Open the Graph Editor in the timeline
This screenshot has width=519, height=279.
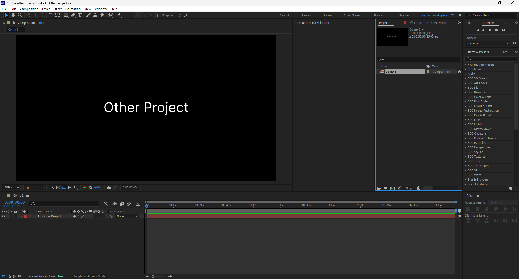pyautogui.click(x=138, y=204)
